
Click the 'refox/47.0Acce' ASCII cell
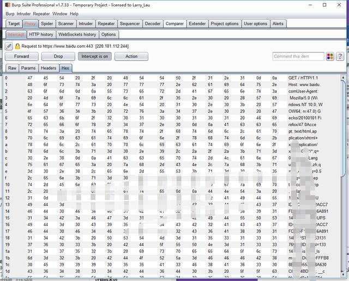click(x=302, y=125)
